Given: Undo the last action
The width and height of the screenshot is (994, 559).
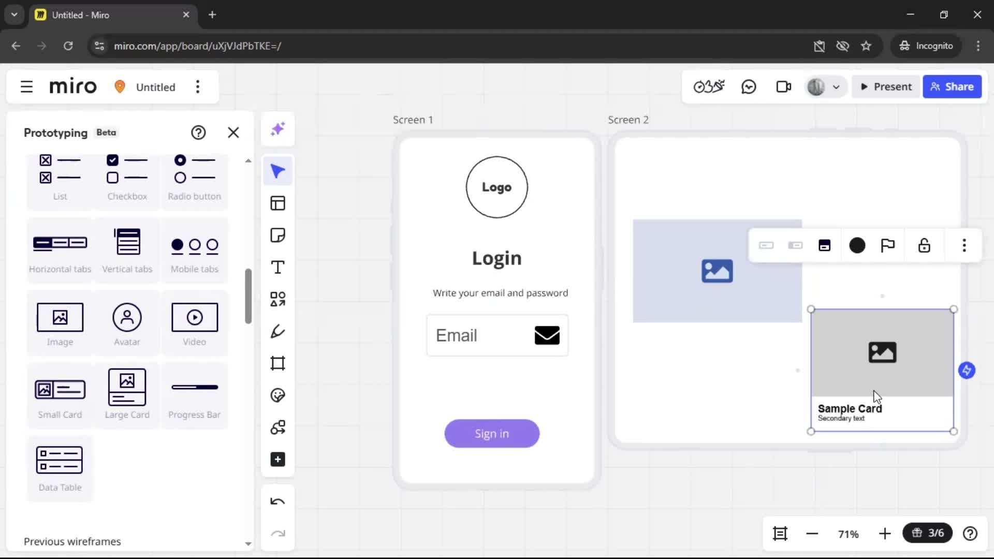Looking at the screenshot, I should coord(278,502).
